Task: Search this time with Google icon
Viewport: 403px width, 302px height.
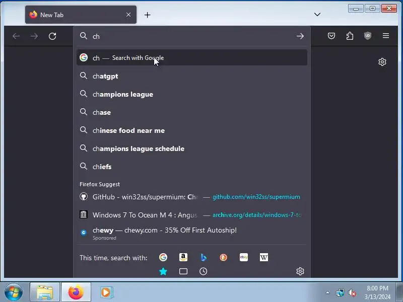Action: [163, 257]
